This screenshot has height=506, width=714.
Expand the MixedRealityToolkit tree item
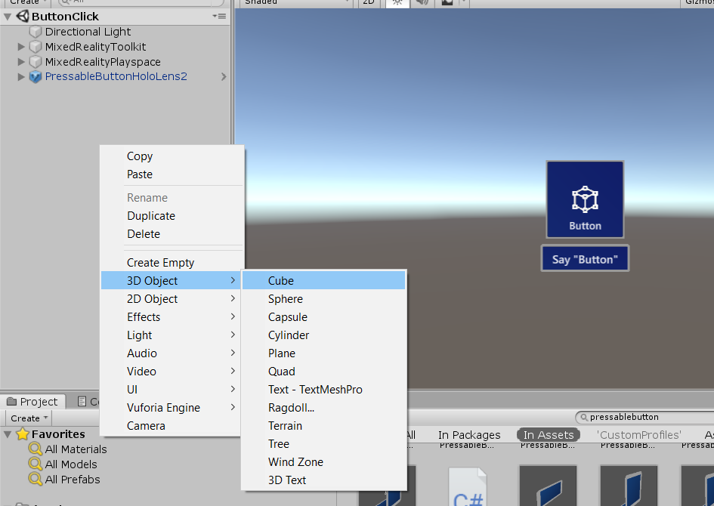[21, 47]
